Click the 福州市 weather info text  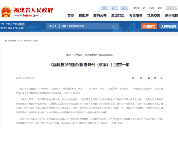(x=12, y=28)
